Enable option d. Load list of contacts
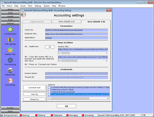 [49, 94]
